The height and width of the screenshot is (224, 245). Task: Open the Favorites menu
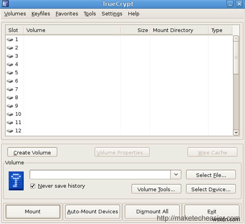pos(67,14)
